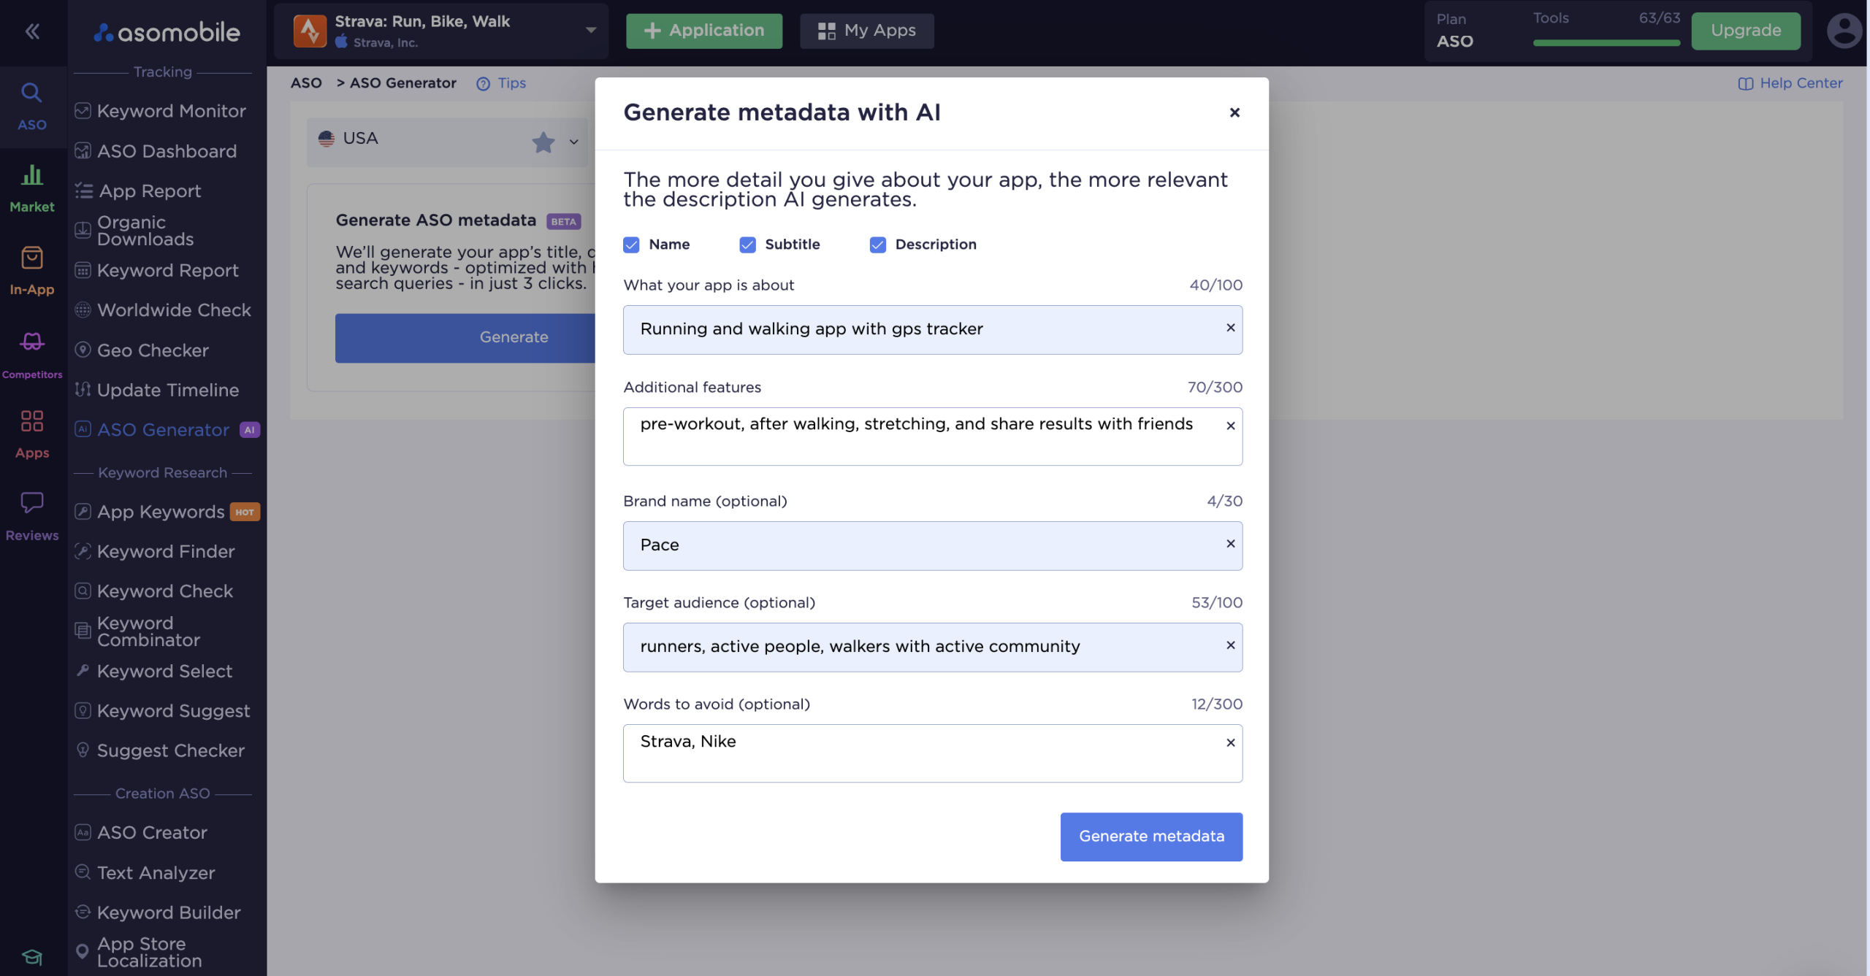The image size is (1870, 976).
Task: Open the Competitors section icon
Action: 31,341
